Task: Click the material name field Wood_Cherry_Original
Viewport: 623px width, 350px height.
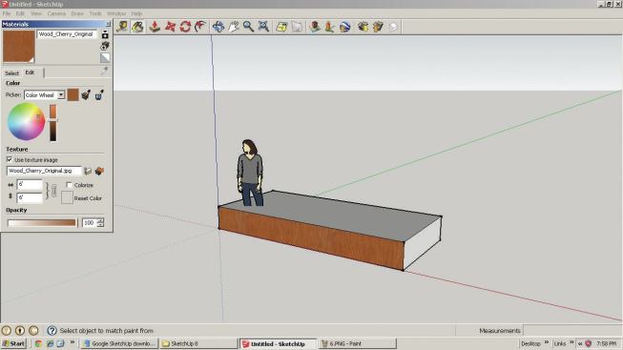Action: [x=67, y=34]
